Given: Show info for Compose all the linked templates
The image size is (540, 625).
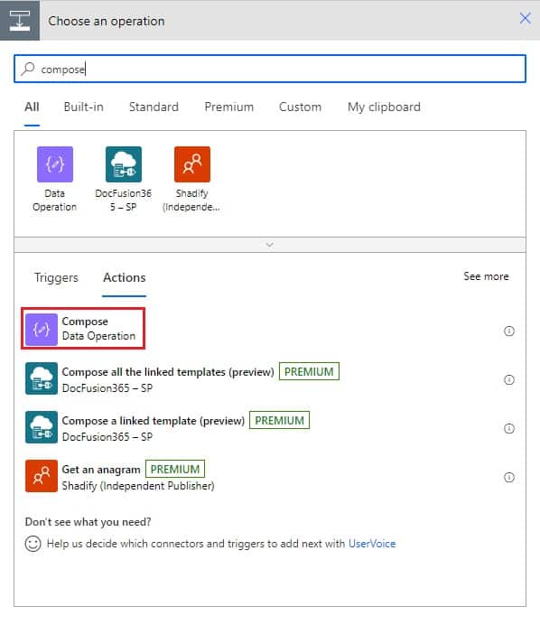Looking at the screenshot, I should [x=509, y=380].
